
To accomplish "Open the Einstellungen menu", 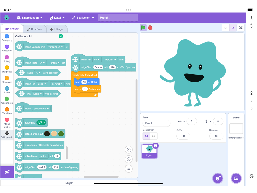I will [30, 18].
